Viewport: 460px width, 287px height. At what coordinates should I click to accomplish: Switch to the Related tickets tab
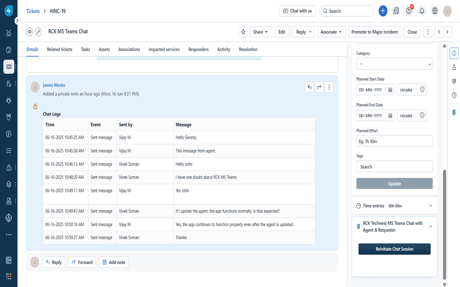[60, 49]
